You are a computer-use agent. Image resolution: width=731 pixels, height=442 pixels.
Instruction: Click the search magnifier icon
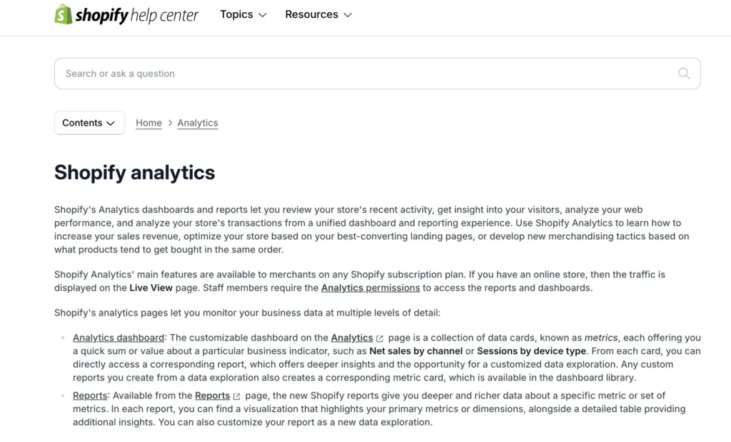click(684, 74)
